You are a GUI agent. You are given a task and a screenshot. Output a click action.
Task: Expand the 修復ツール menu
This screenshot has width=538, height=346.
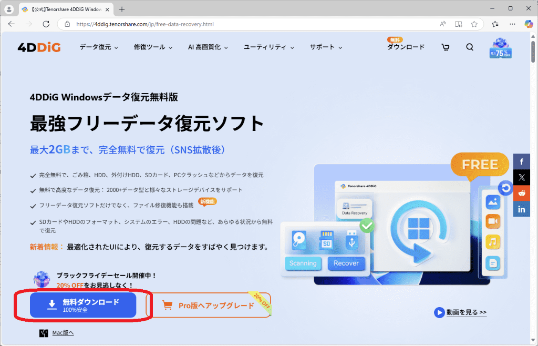[x=153, y=47]
